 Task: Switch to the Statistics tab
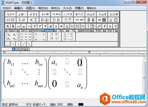coord(37,31)
